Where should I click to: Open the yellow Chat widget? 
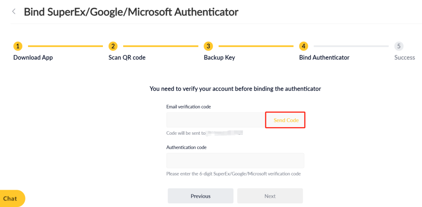tap(12, 199)
